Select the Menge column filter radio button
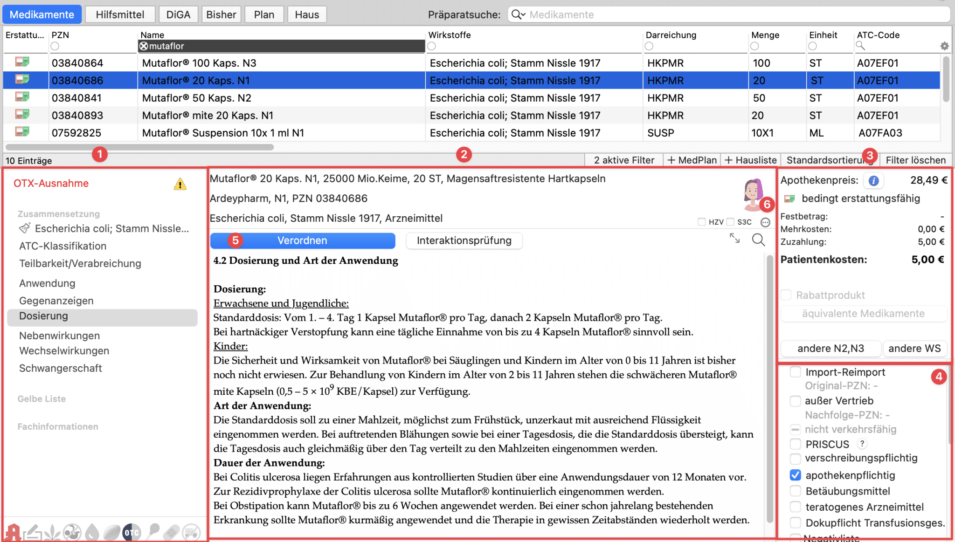 tap(755, 46)
